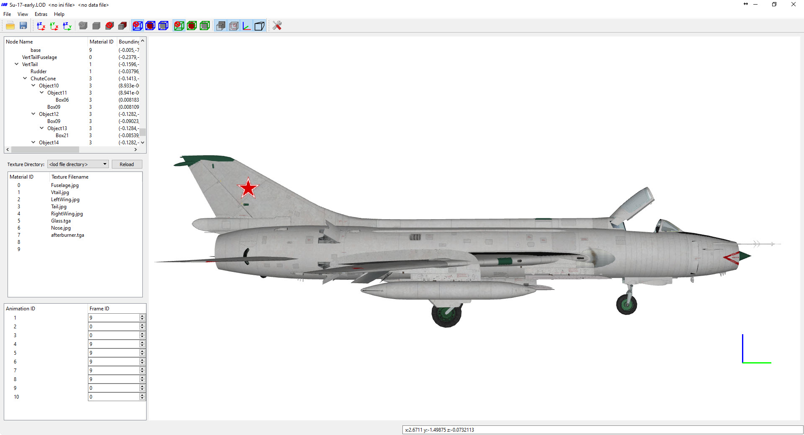Collapse the ChuteCone tree node

[25, 78]
